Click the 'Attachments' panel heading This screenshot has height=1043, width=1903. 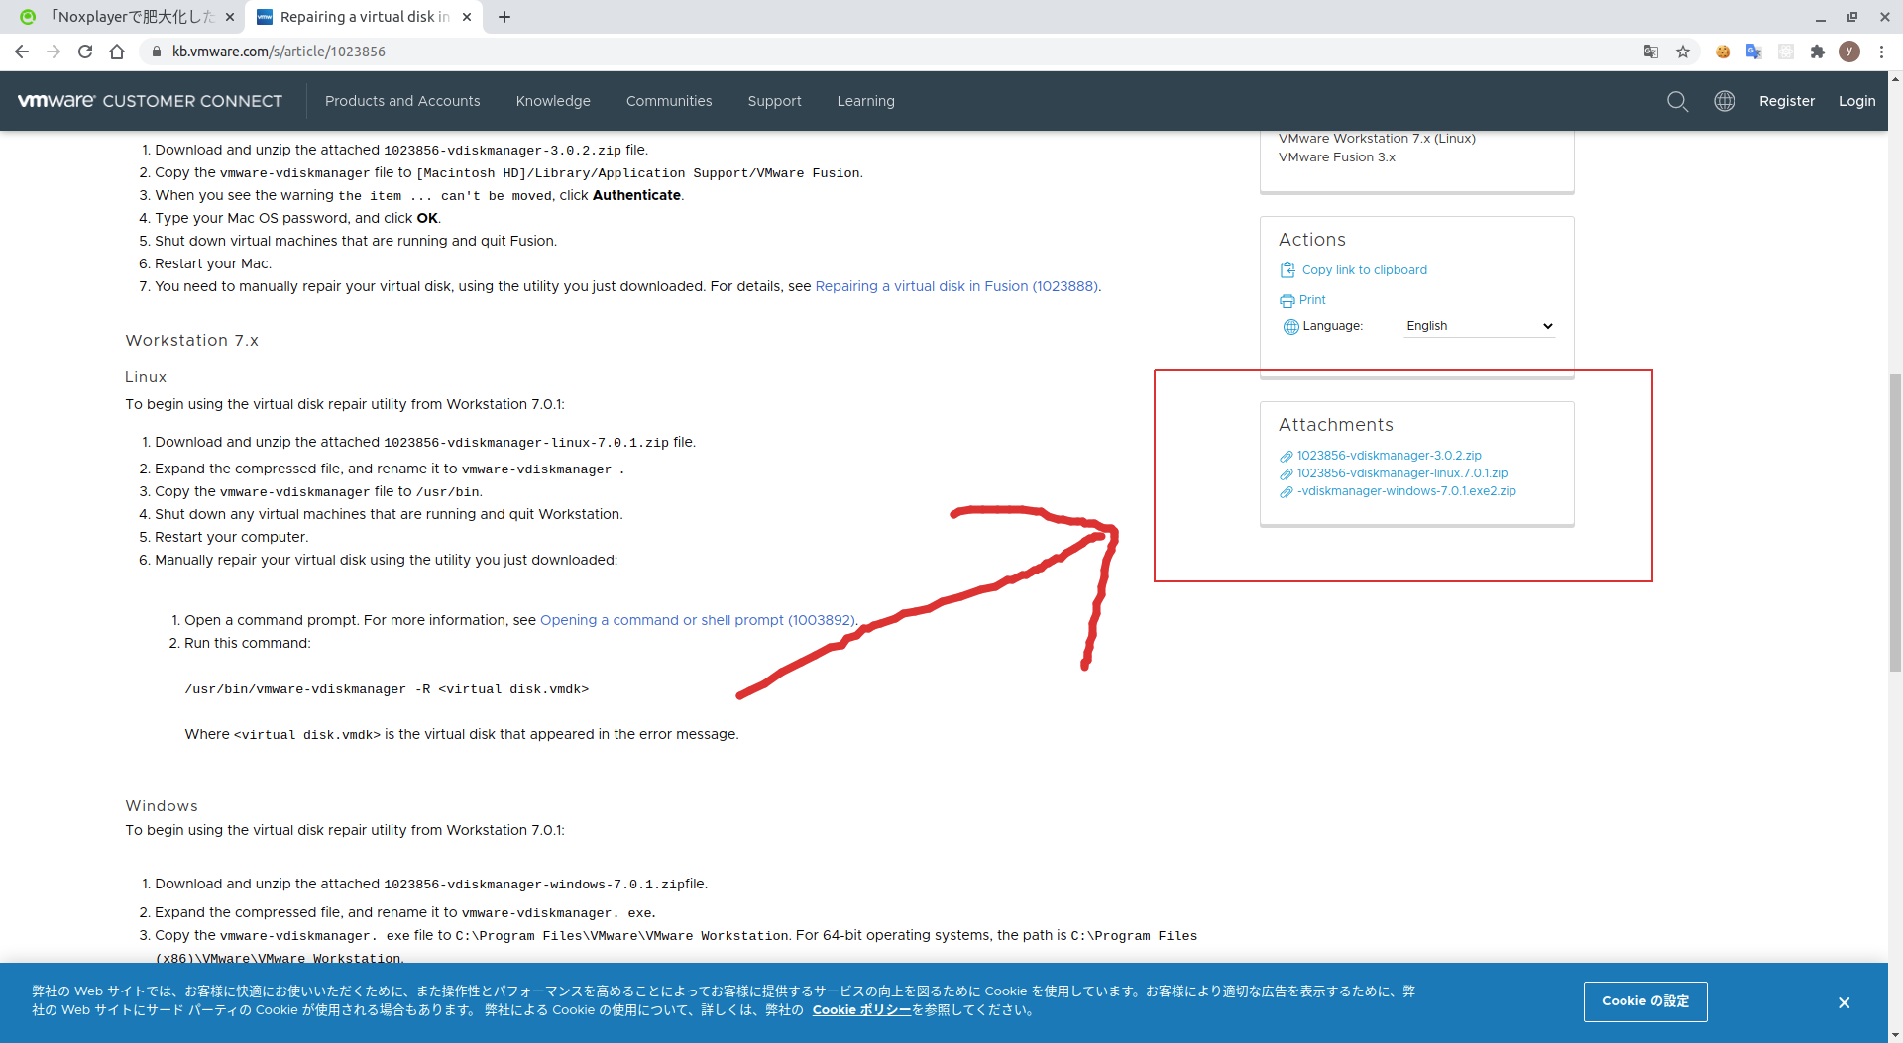1335,425
